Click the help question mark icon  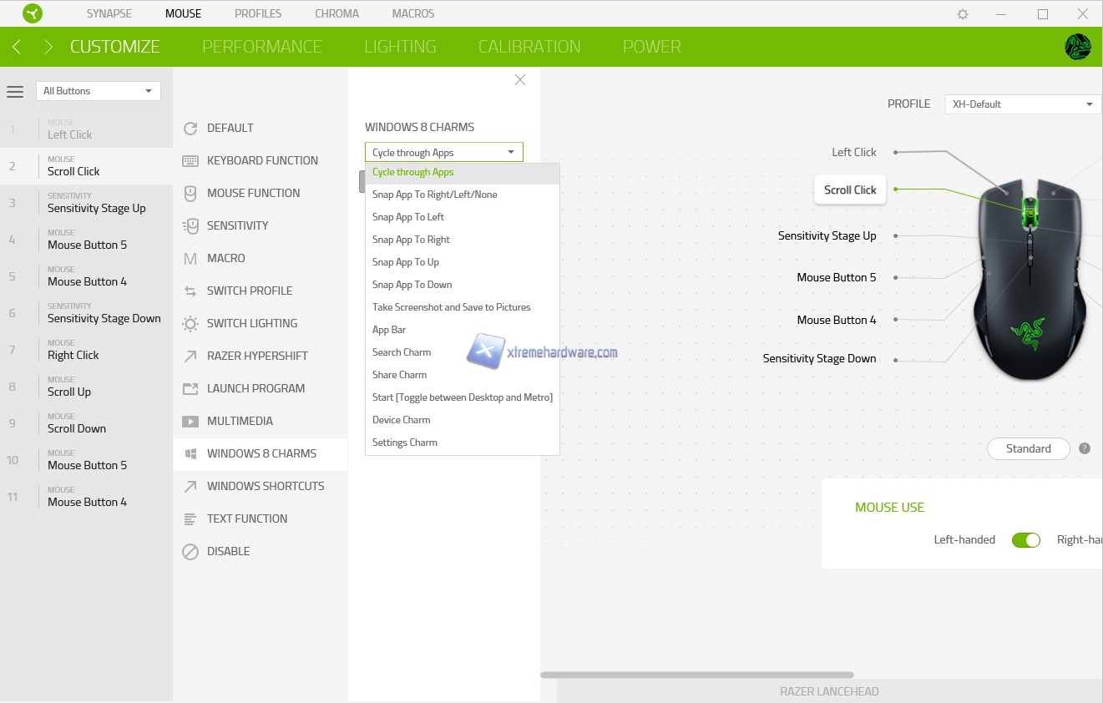click(x=1085, y=448)
